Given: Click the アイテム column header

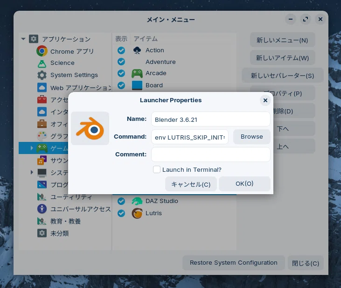Looking at the screenshot, I should click(x=146, y=39).
